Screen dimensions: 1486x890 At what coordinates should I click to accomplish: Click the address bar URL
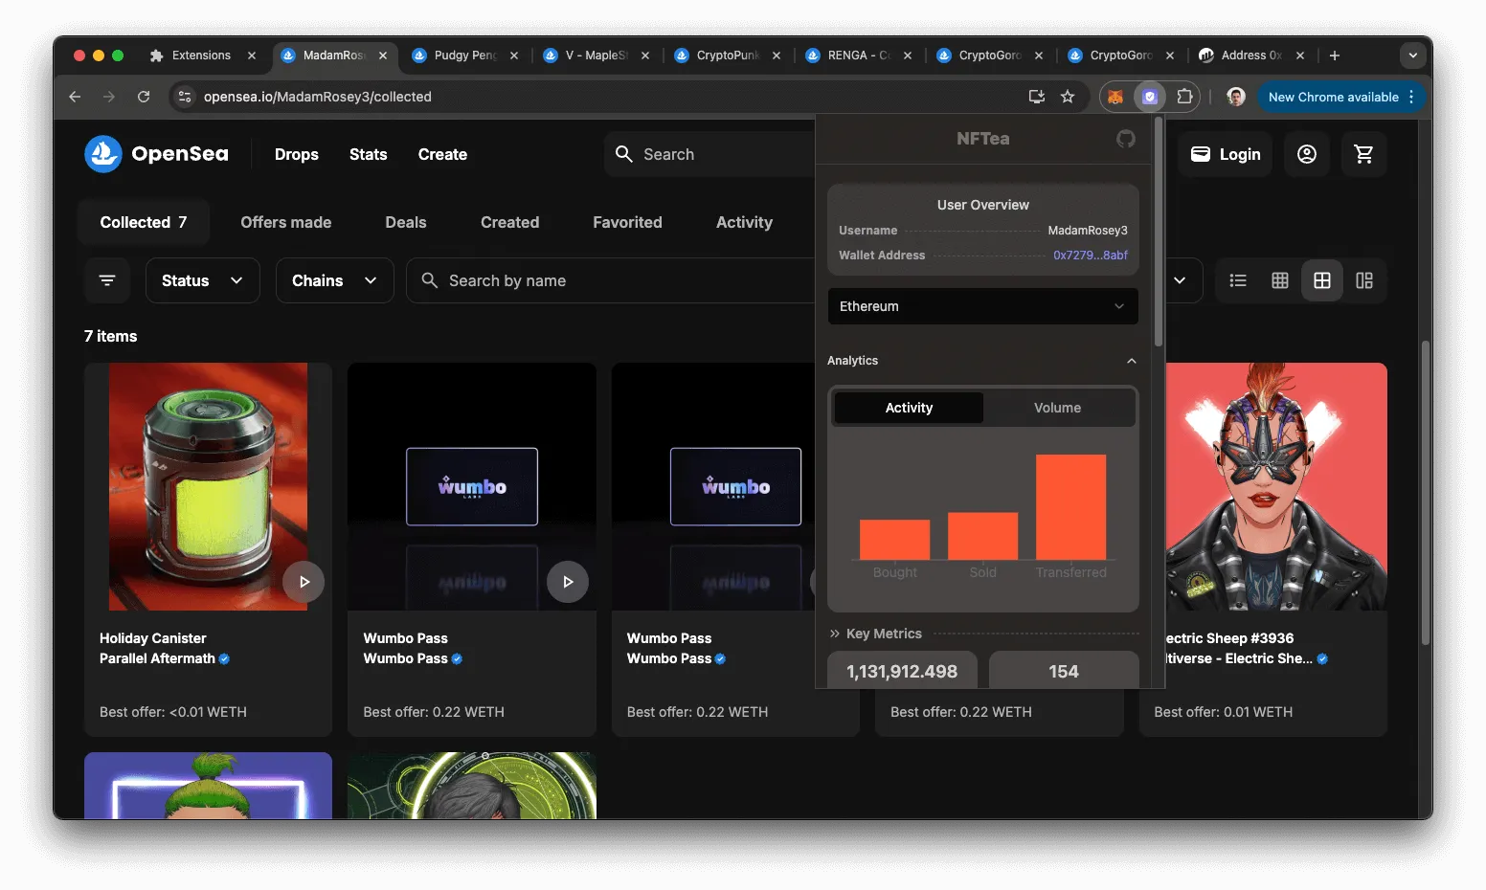pyautogui.click(x=318, y=97)
